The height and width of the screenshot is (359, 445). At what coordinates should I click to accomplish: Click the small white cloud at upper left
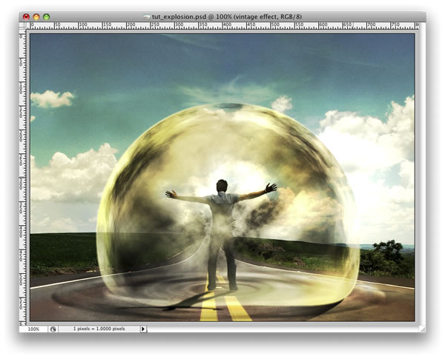[52, 98]
